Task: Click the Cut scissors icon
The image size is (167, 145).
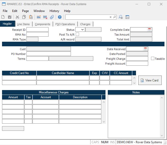Action: [x=17, y=17]
